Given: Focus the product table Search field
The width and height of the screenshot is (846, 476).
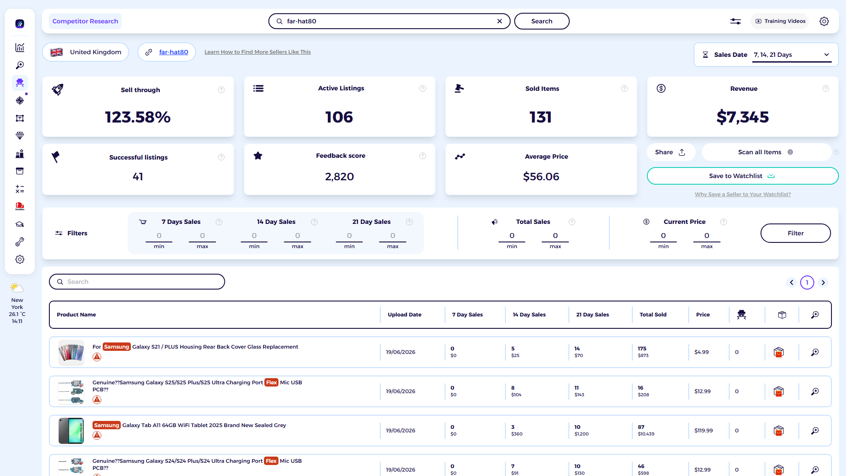Looking at the screenshot, I should click(x=137, y=282).
